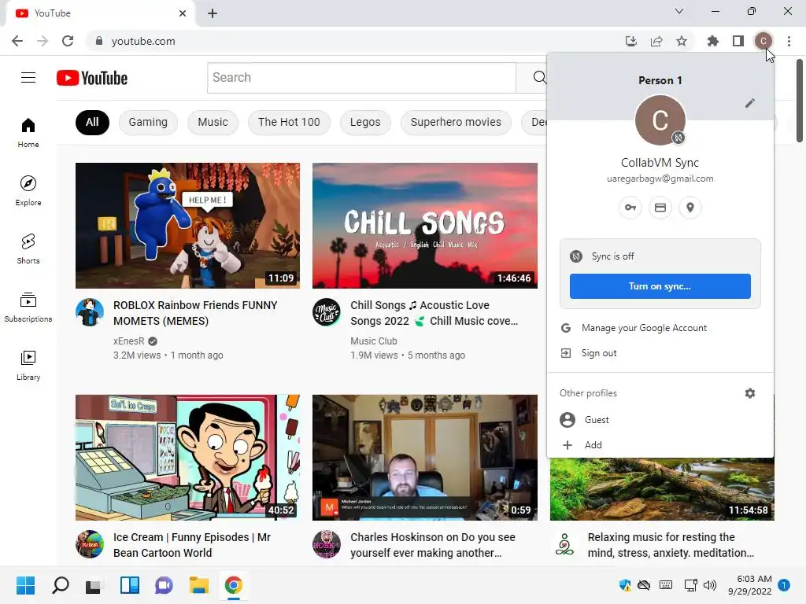Open File Explorer from taskbar
This screenshot has width=806, height=604.
point(198,585)
